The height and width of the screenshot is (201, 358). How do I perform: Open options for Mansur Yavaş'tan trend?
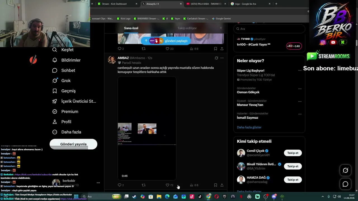(x=300, y=102)
